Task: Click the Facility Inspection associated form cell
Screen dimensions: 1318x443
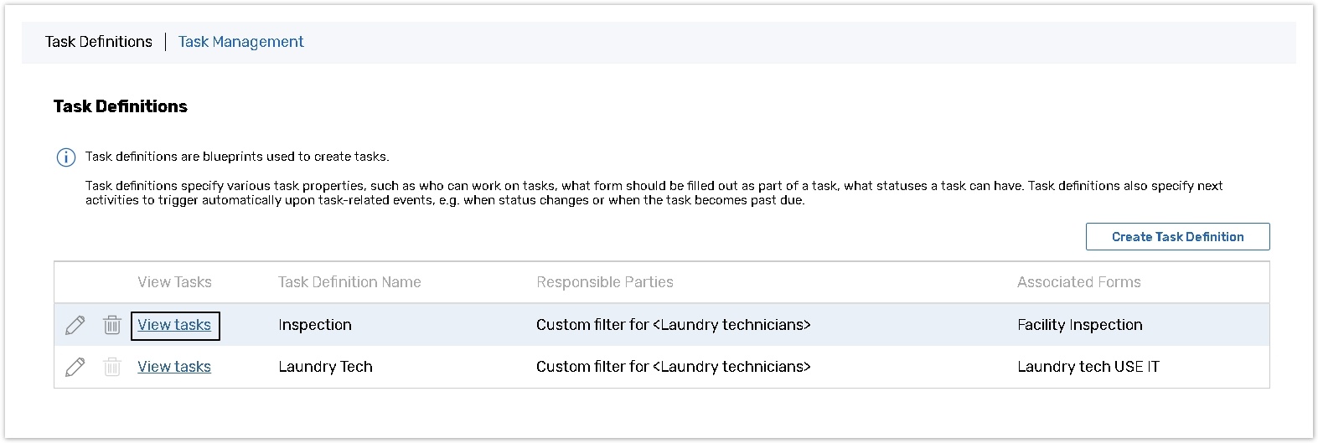Action: (x=1079, y=325)
